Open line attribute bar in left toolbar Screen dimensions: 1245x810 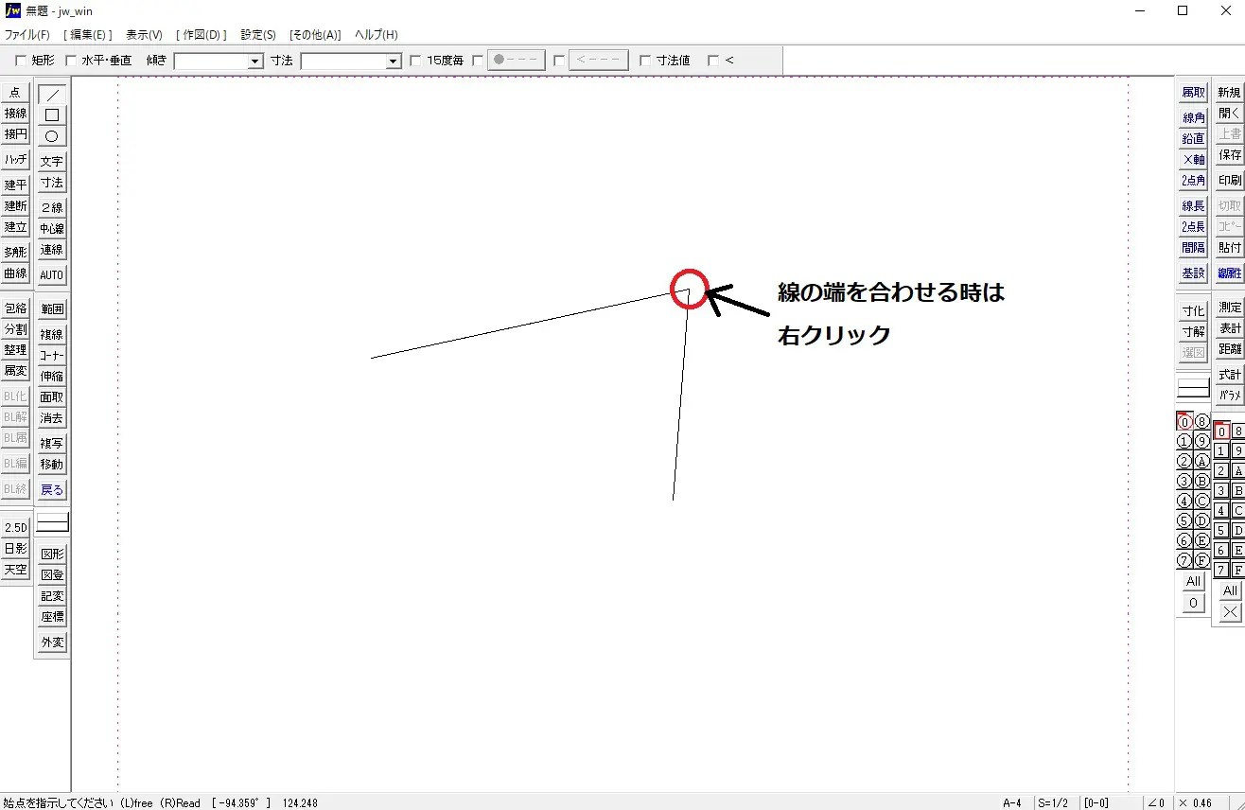pyautogui.click(x=53, y=522)
